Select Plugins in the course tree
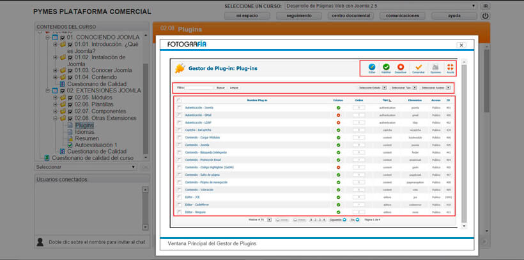The width and height of the screenshot is (524, 260). pyautogui.click(x=84, y=126)
